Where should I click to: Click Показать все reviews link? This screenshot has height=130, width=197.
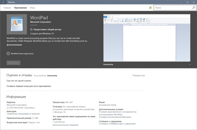pos(139,75)
